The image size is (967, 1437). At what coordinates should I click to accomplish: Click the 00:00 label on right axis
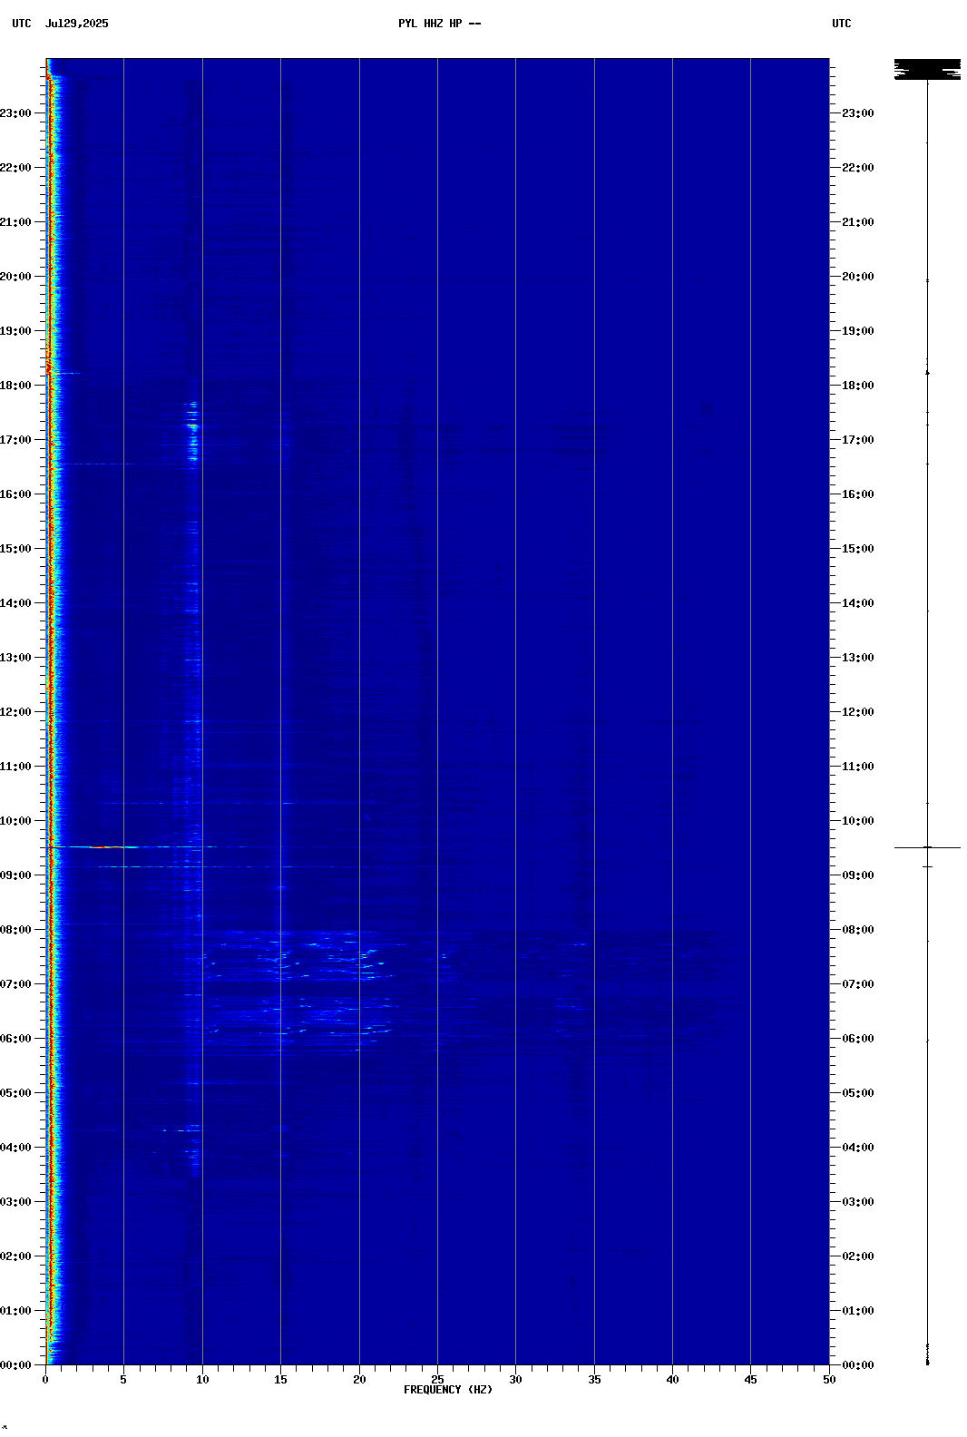[x=858, y=1365]
